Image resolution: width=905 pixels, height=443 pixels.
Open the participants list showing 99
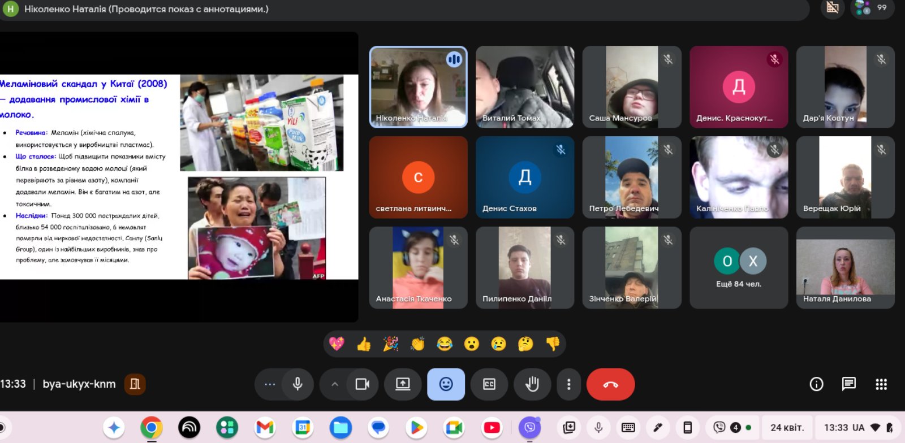(x=872, y=8)
